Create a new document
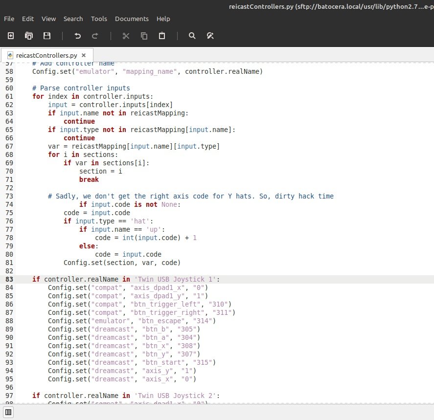This screenshot has height=420, width=434. [11, 35]
